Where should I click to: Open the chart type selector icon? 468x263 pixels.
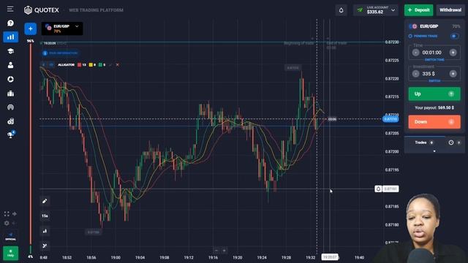click(45, 231)
